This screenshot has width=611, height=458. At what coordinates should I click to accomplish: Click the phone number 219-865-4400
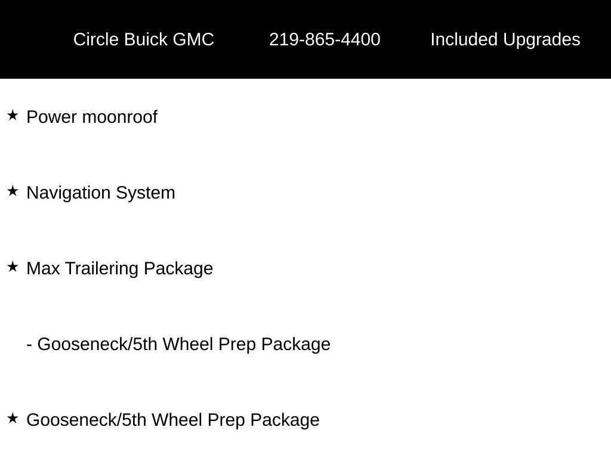pyautogui.click(x=325, y=39)
